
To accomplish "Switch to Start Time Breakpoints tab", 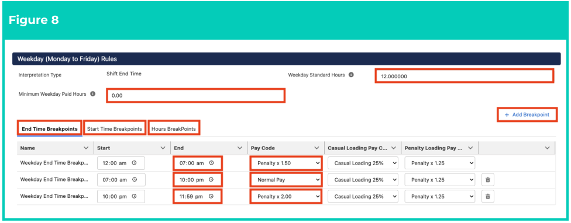I will coord(114,128).
